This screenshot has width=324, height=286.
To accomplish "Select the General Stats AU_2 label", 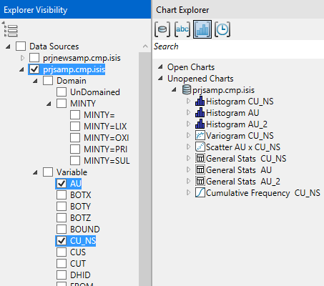I will pos(243,182).
